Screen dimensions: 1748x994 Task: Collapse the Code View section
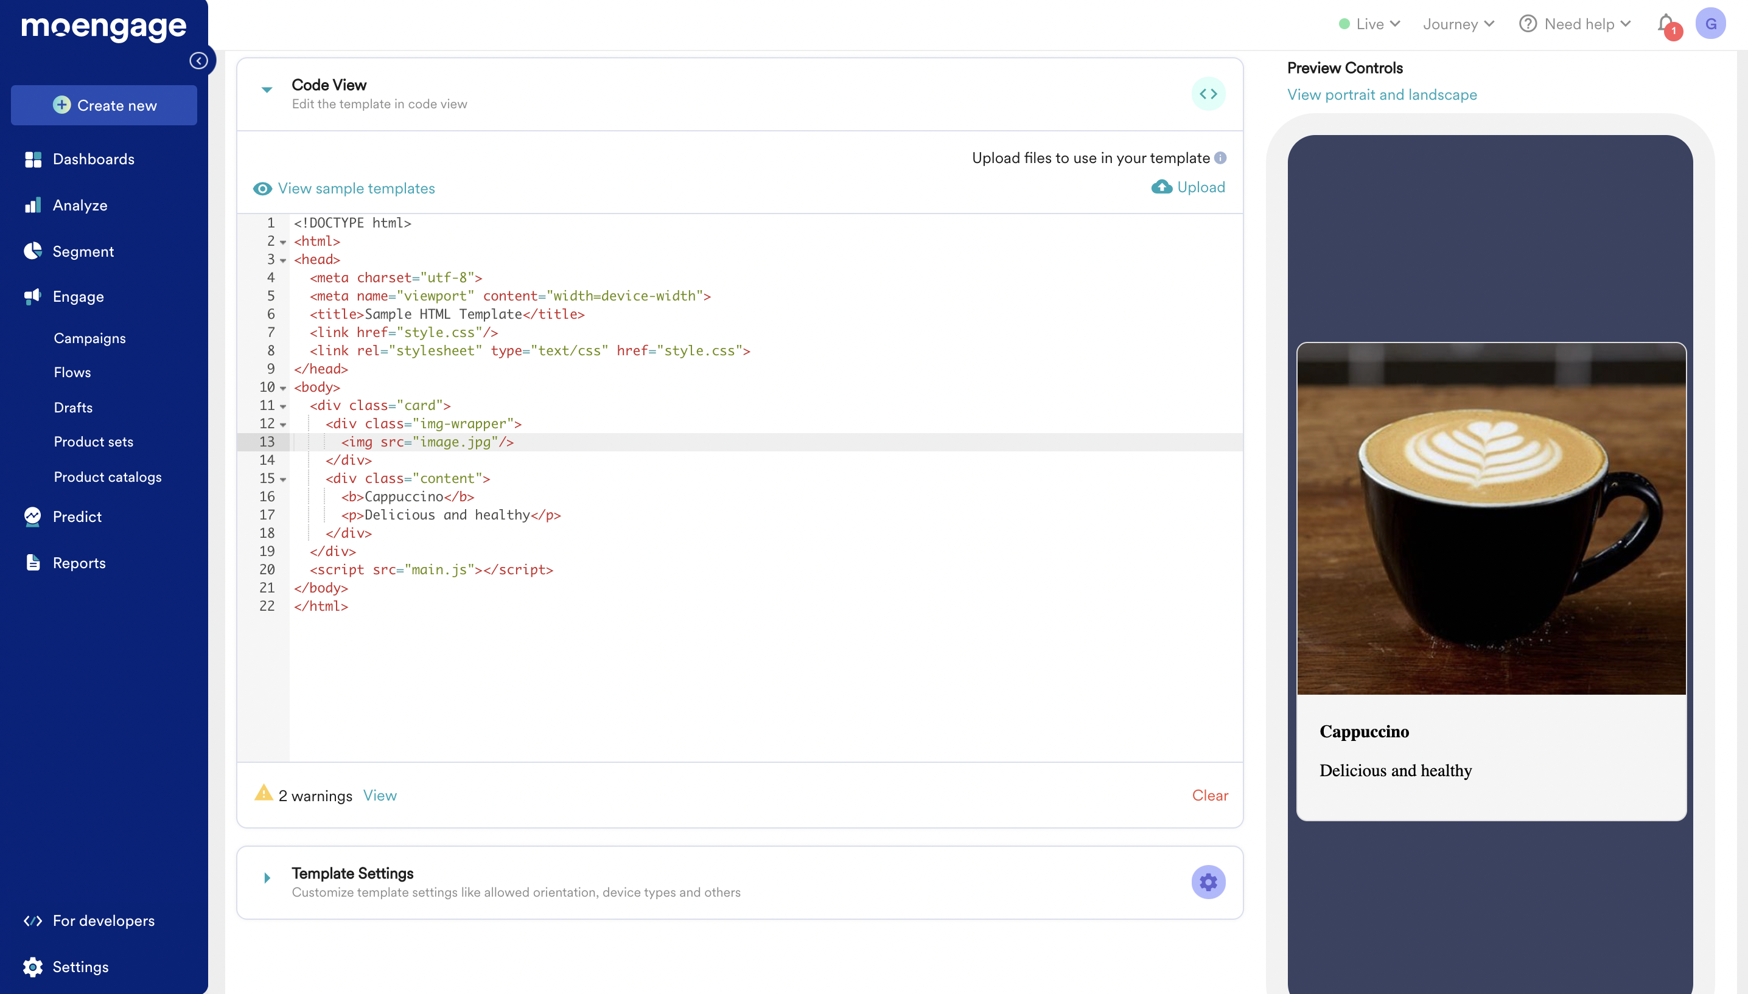pos(267,89)
